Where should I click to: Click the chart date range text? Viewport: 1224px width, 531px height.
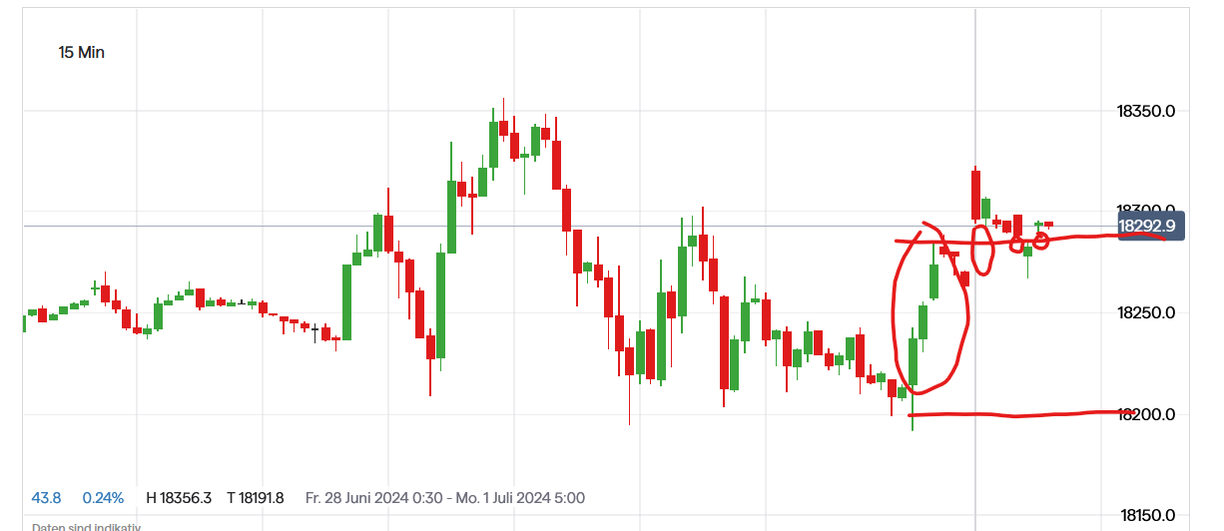444,498
